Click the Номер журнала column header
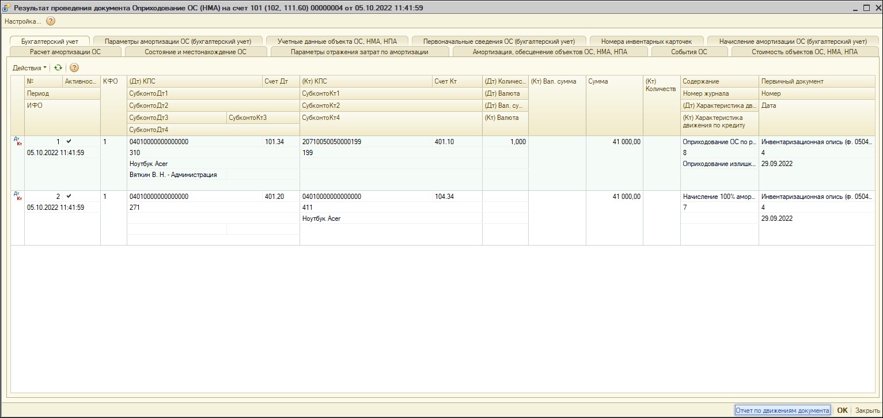Viewport: 883px width, 418px height. point(719,93)
